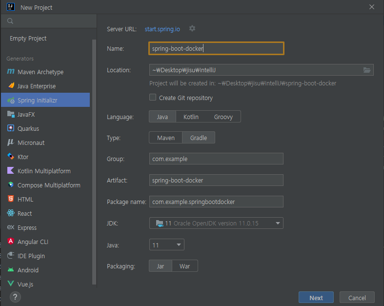This screenshot has width=384, height=306.
Task: Click the generators list scrollbar
Action: pyautogui.click(x=94, y=162)
